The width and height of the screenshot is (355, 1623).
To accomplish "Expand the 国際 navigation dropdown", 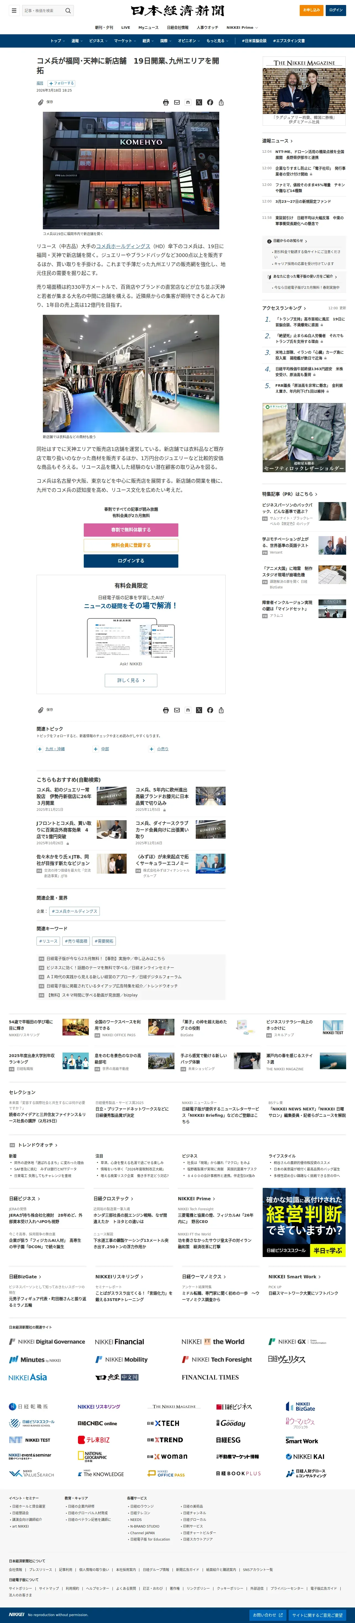I will coord(166,41).
